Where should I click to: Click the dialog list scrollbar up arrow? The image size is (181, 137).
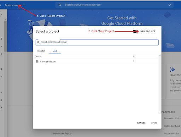coord(160,56)
